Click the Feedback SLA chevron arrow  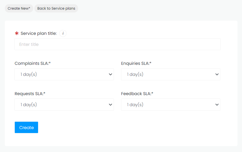pos(217,105)
